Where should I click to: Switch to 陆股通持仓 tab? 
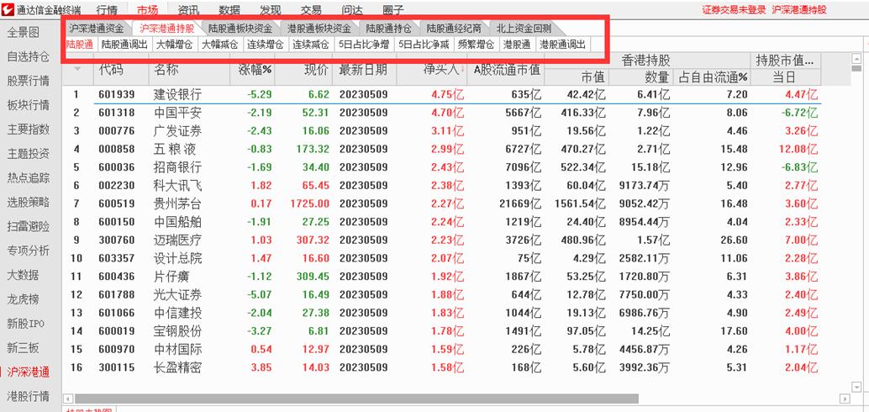click(388, 29)
